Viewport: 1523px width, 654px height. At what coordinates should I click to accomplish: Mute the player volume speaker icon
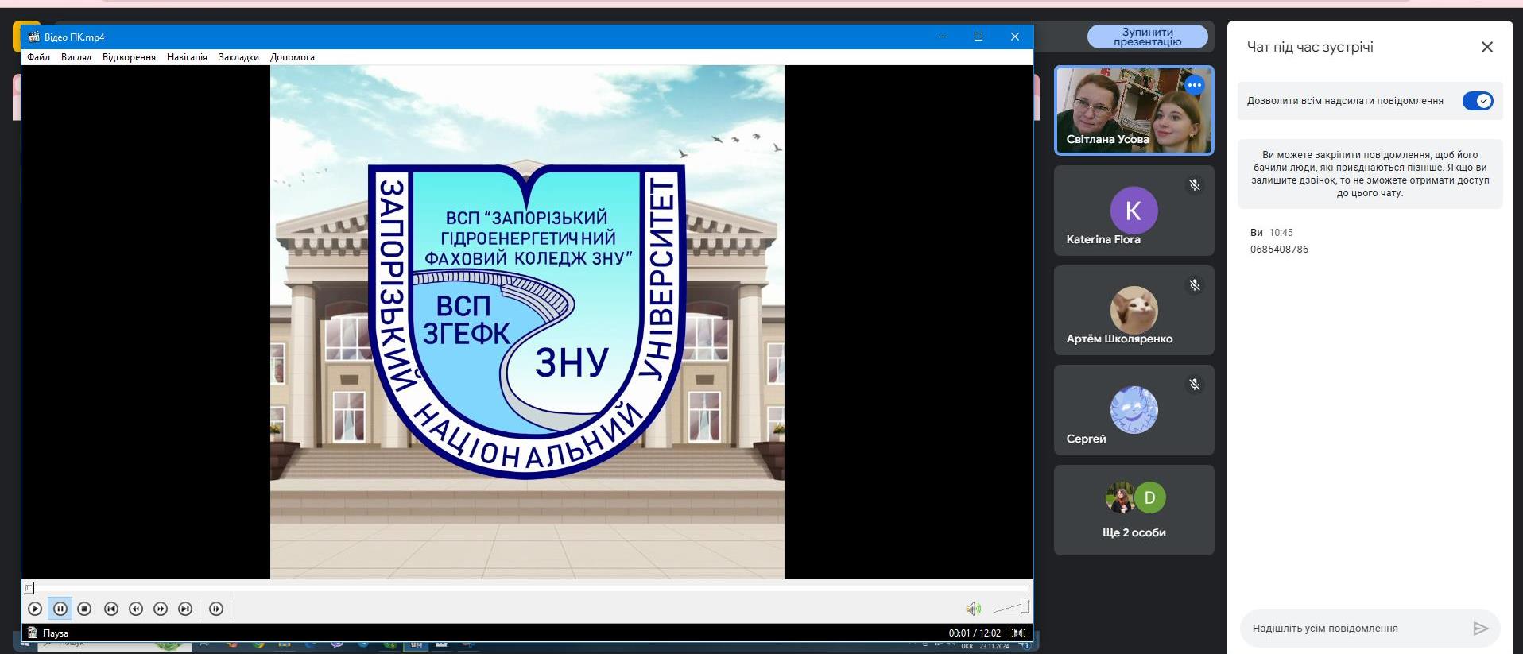[973, 609]
